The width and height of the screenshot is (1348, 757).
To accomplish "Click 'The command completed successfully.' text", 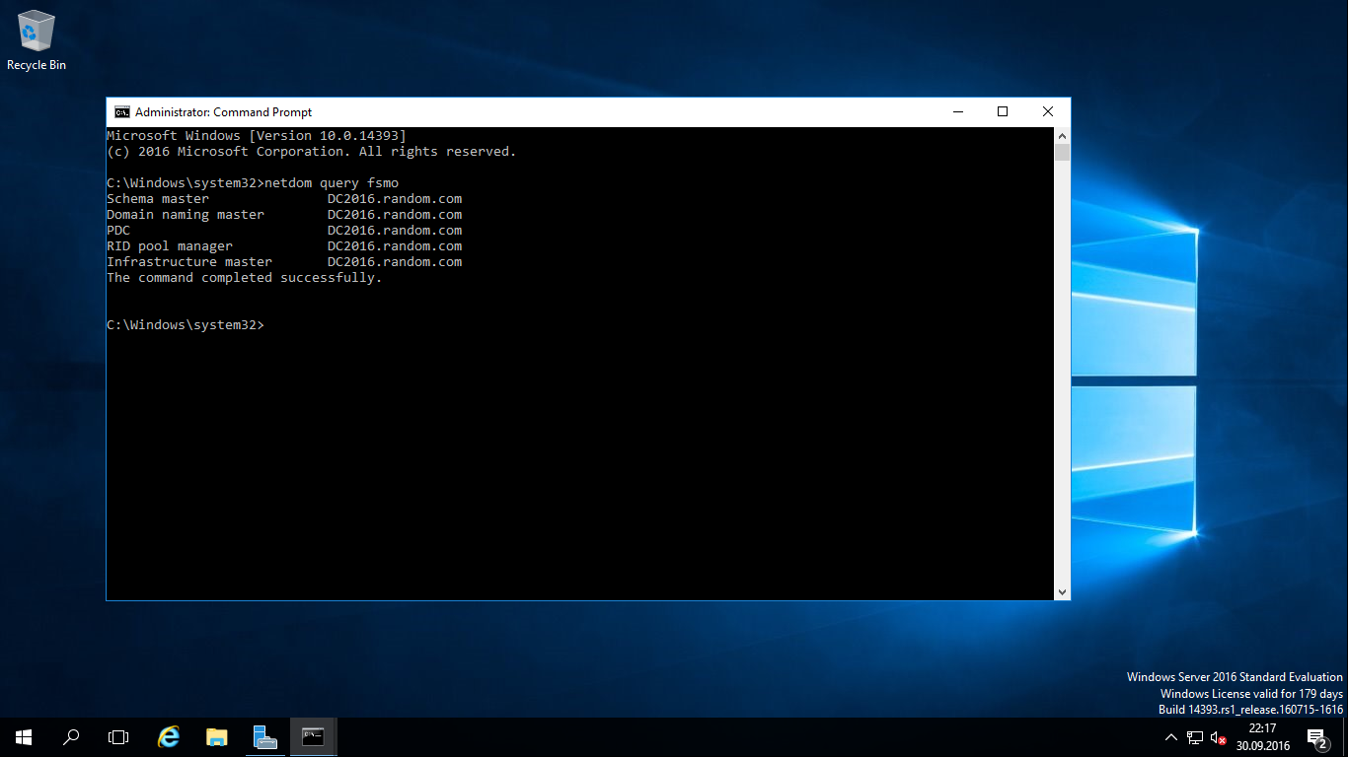I will 244,278.
